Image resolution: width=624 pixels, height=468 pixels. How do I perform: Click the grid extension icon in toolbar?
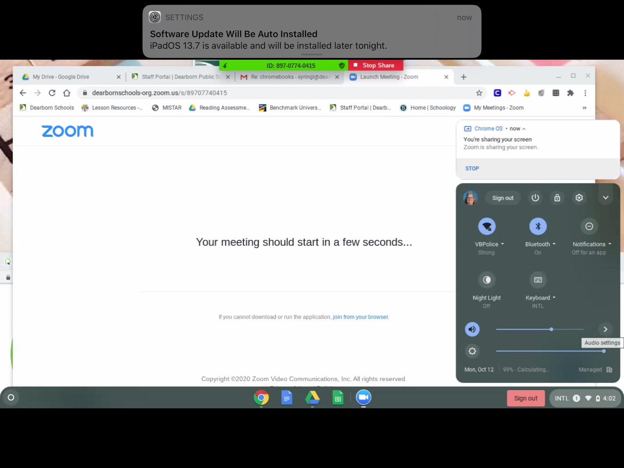click(x=556, y=93)
